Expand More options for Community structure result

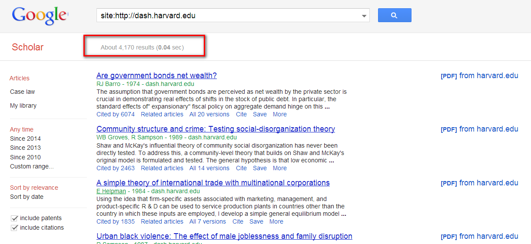280,168
